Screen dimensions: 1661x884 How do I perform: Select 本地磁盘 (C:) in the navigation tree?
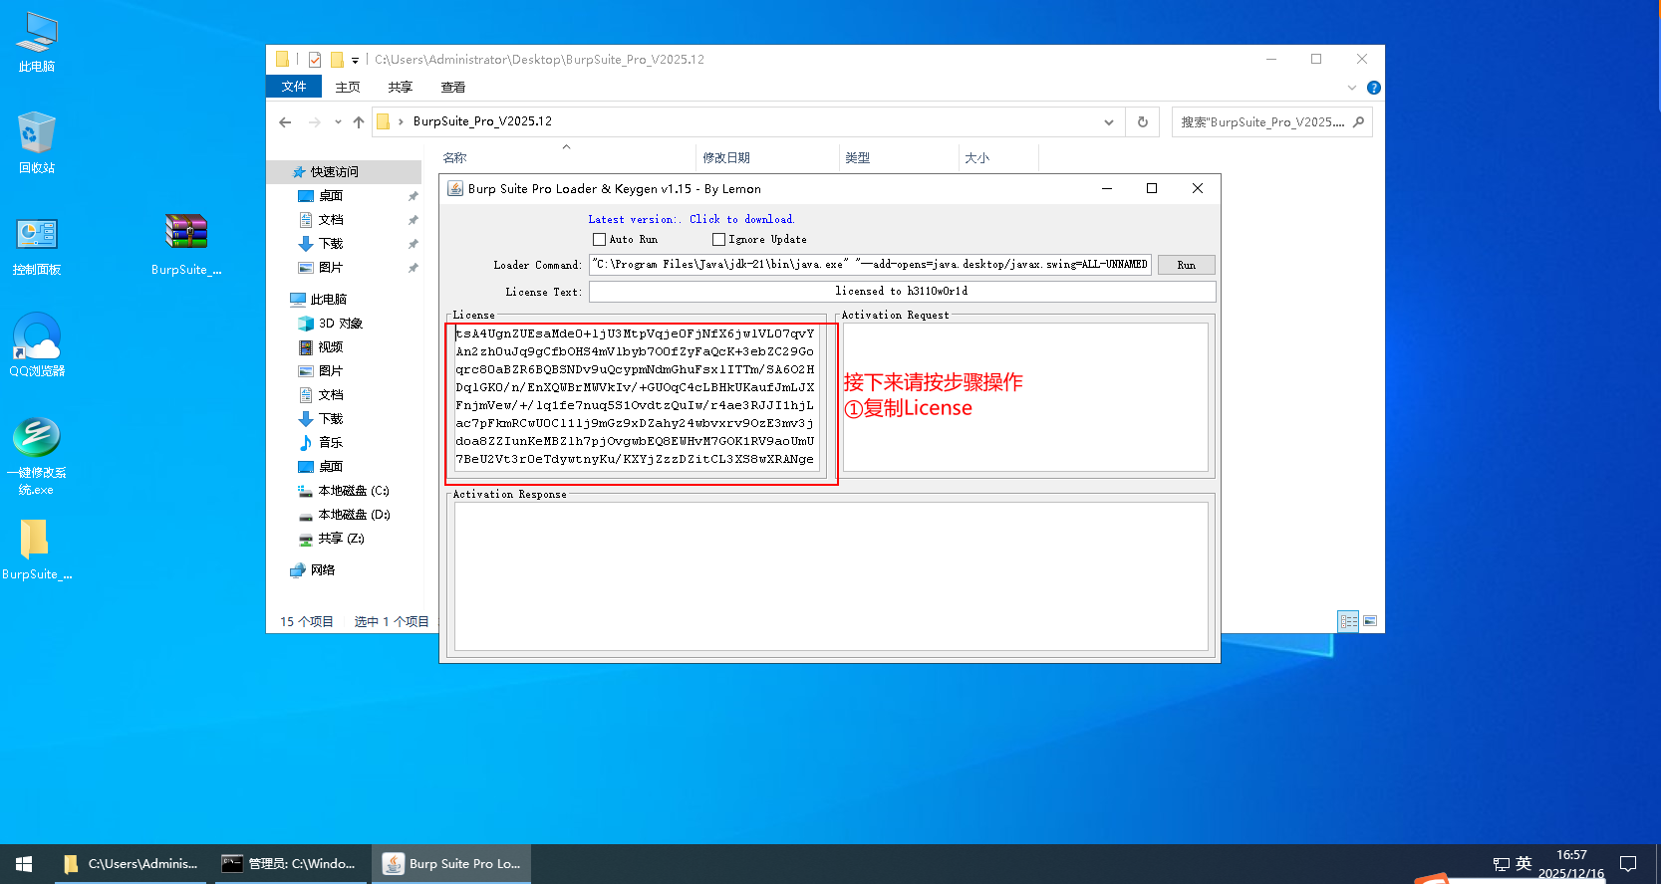[353, 491]
